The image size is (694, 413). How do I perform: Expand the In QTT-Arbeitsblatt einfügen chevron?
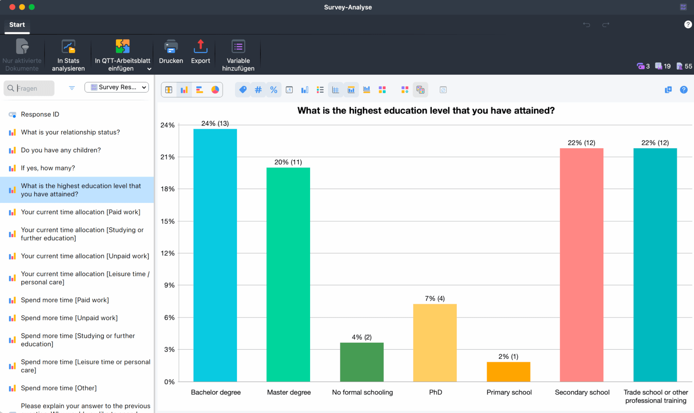(149, 69)
